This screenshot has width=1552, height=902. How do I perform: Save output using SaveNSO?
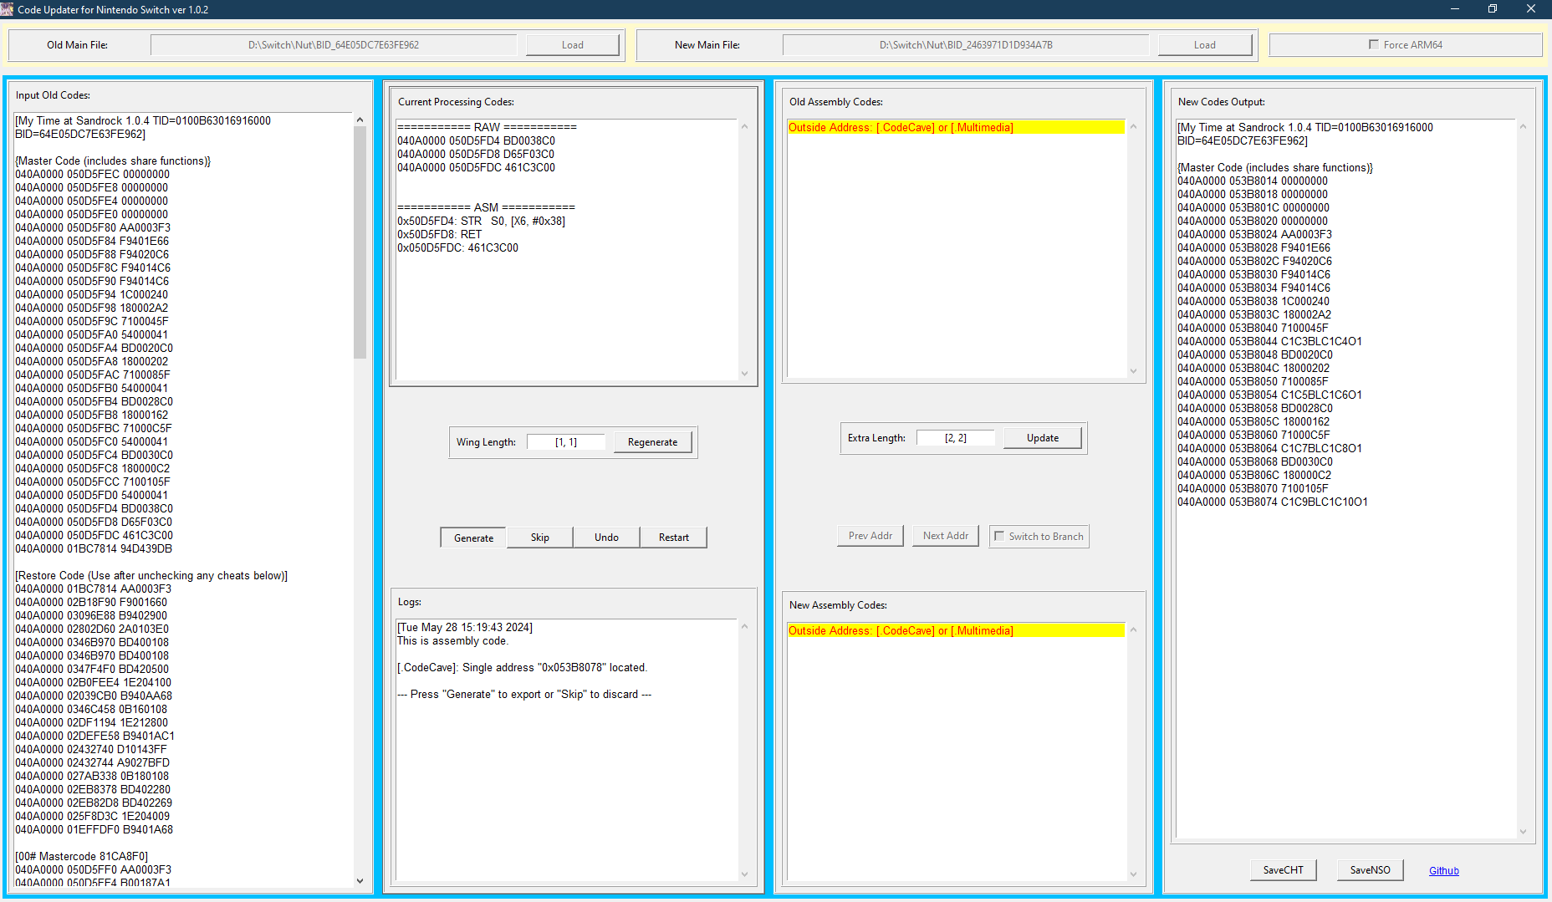[1371, 870]
